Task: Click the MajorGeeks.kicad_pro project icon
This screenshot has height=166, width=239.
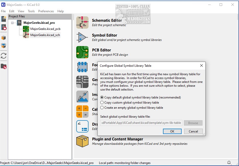Action: click(x=19, y=23)
